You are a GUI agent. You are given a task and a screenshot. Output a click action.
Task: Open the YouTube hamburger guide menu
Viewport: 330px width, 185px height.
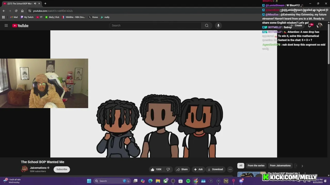6,25
